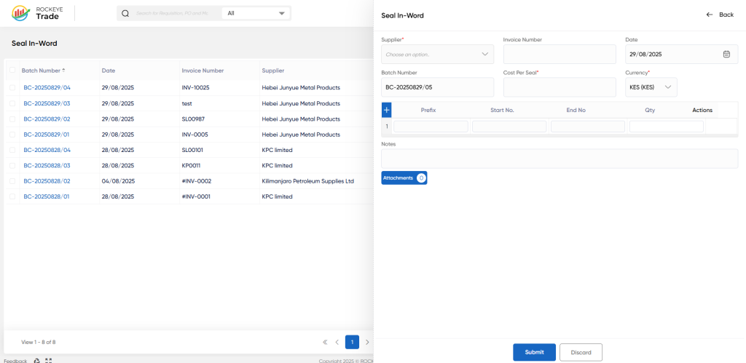The height and width of the screenshot is (363, 746).
Task: Click the top search box
Action: point(172,13)
